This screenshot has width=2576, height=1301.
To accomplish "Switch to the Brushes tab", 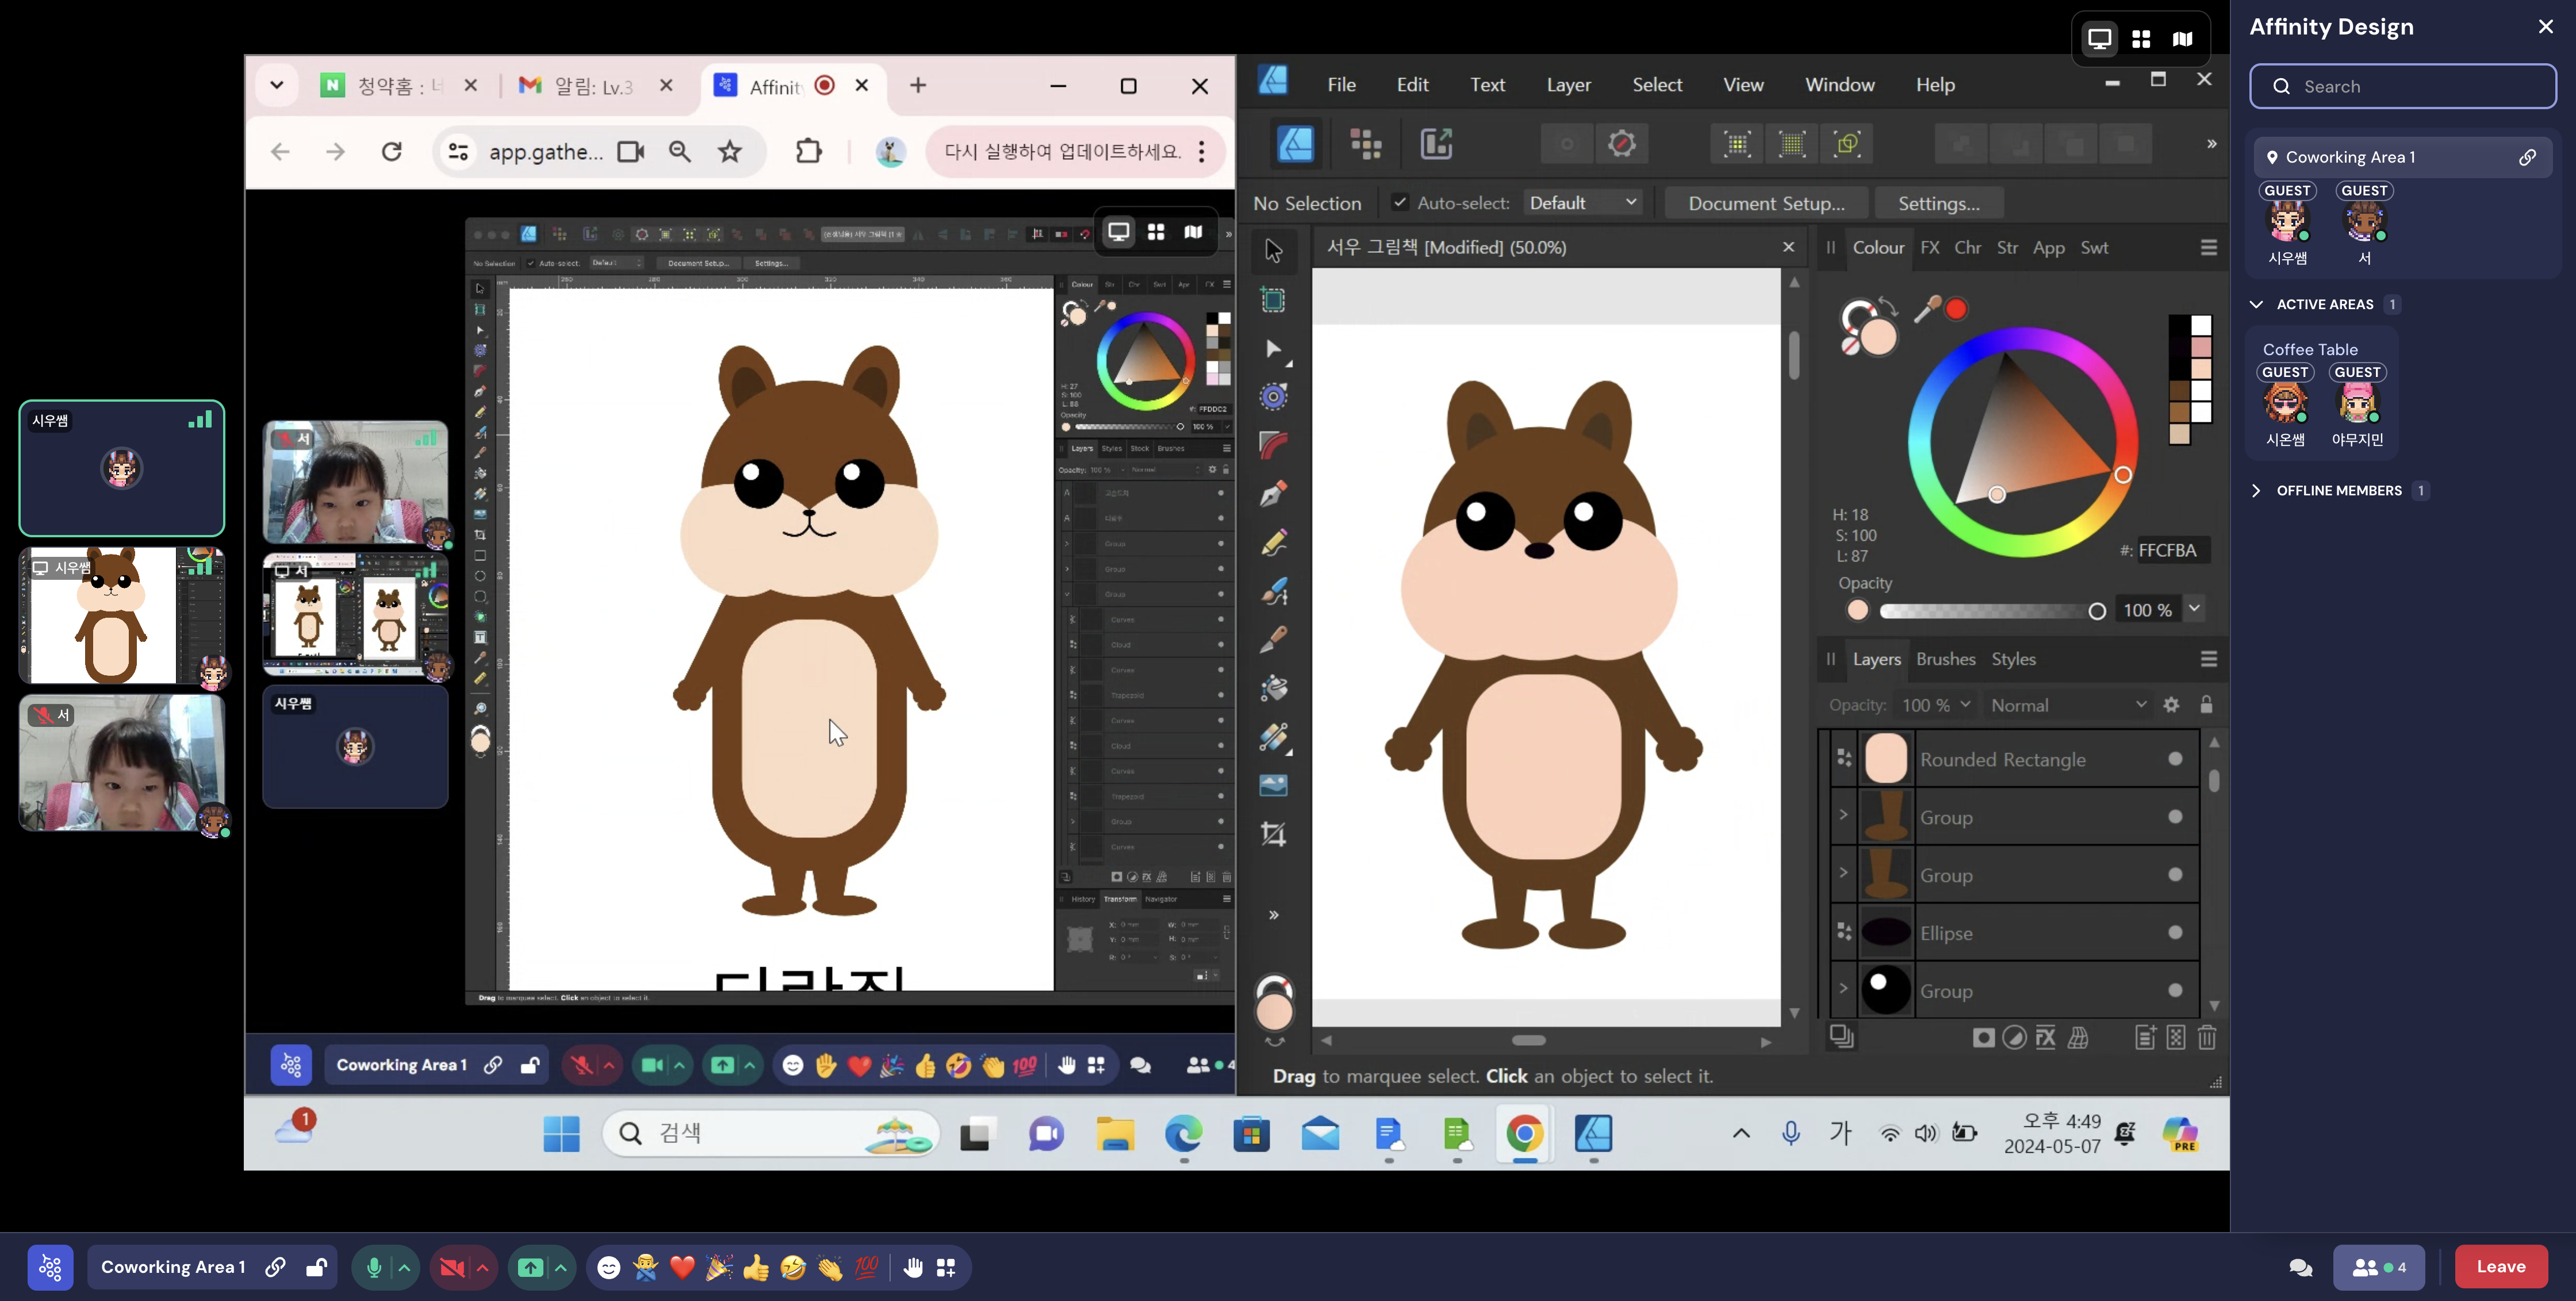I will (1945, 660).
